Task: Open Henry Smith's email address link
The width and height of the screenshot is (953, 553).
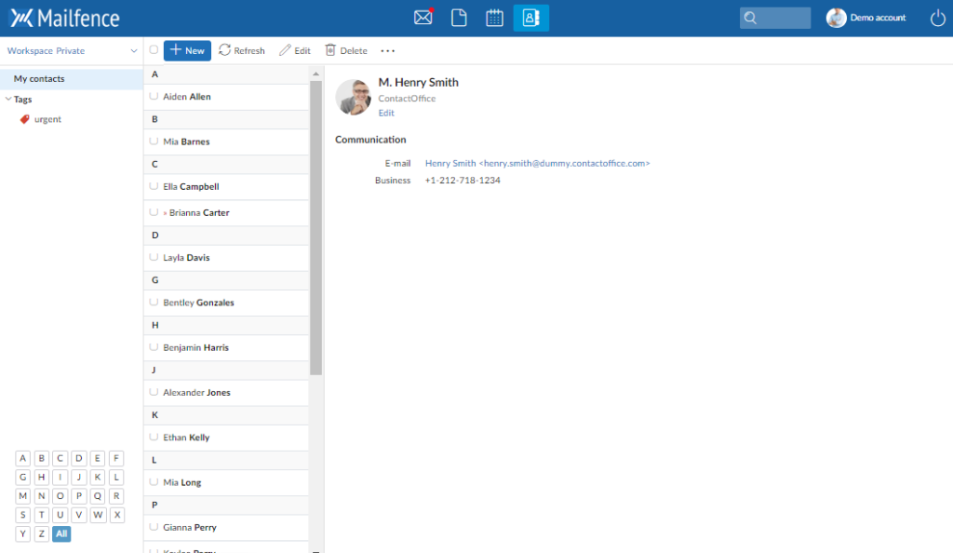Action: 537,162
